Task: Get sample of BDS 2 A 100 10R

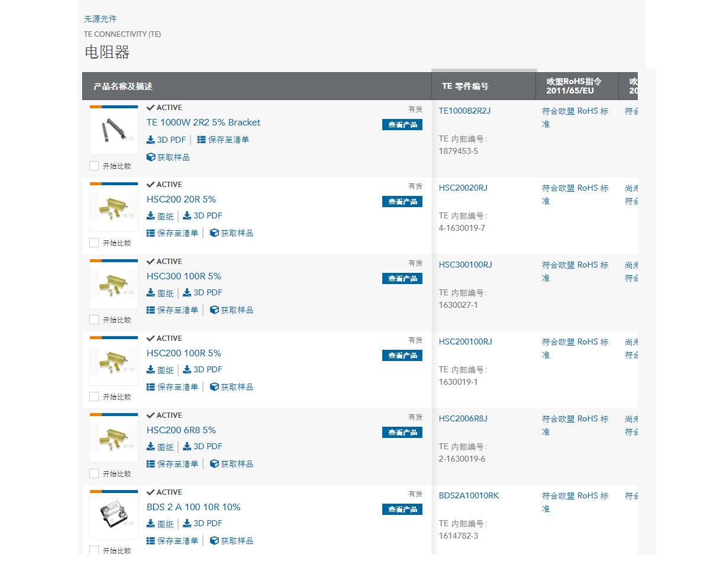Action: [x=232, y=541]
